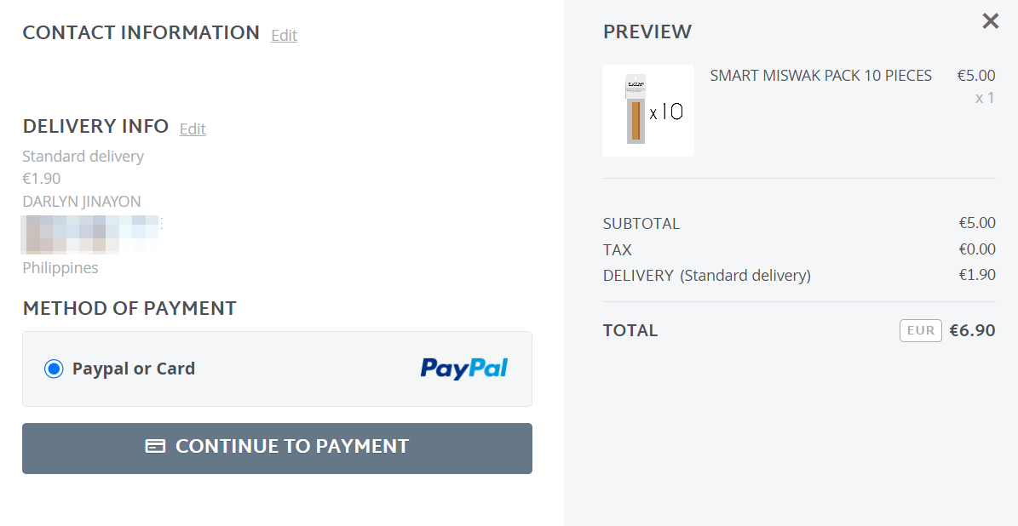Click the card icon on payment button
Image resolution: width=1018 pixels, height=526 pixels.
click(155, 446)
